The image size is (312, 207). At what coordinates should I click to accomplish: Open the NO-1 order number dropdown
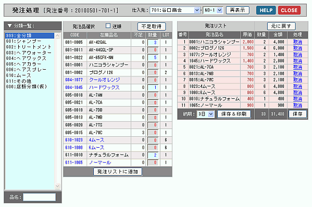click(213, 10)
